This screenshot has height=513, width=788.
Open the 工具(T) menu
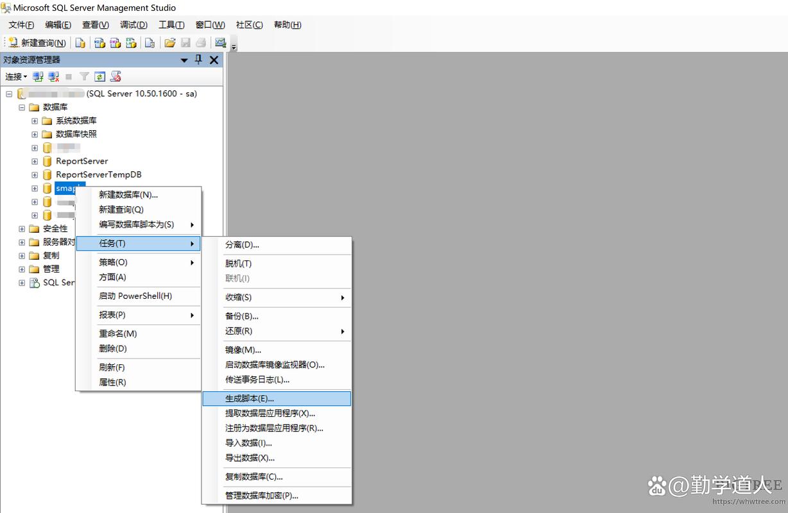pyautogui.click(x=171, y=25)
